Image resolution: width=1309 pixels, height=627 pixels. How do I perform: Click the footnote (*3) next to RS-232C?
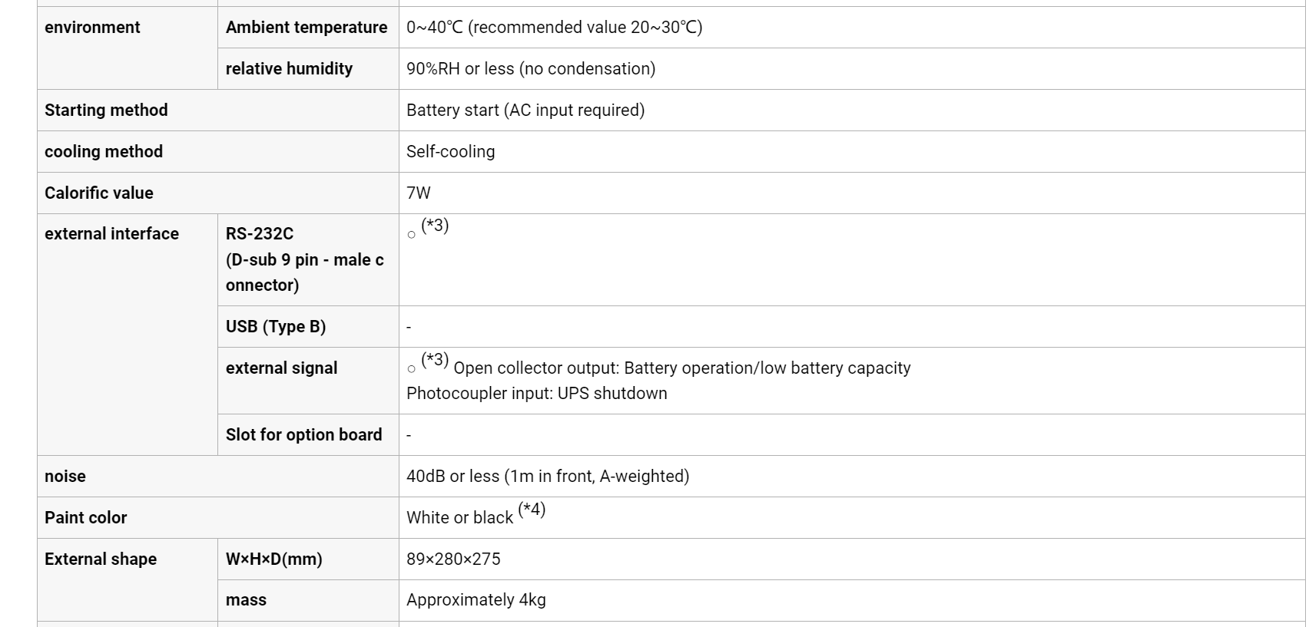tap(435, 226)
